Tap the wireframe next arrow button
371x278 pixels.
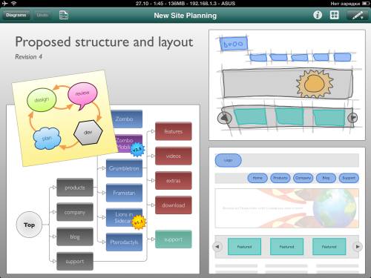[x=358, y=246]
